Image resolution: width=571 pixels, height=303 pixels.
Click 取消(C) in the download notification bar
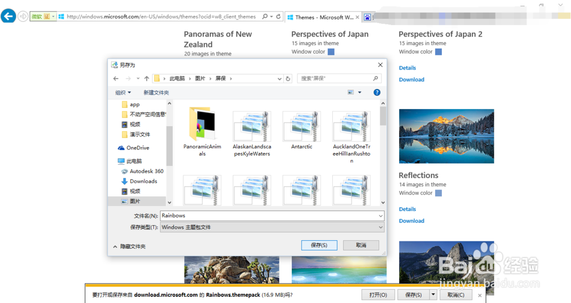456,294
